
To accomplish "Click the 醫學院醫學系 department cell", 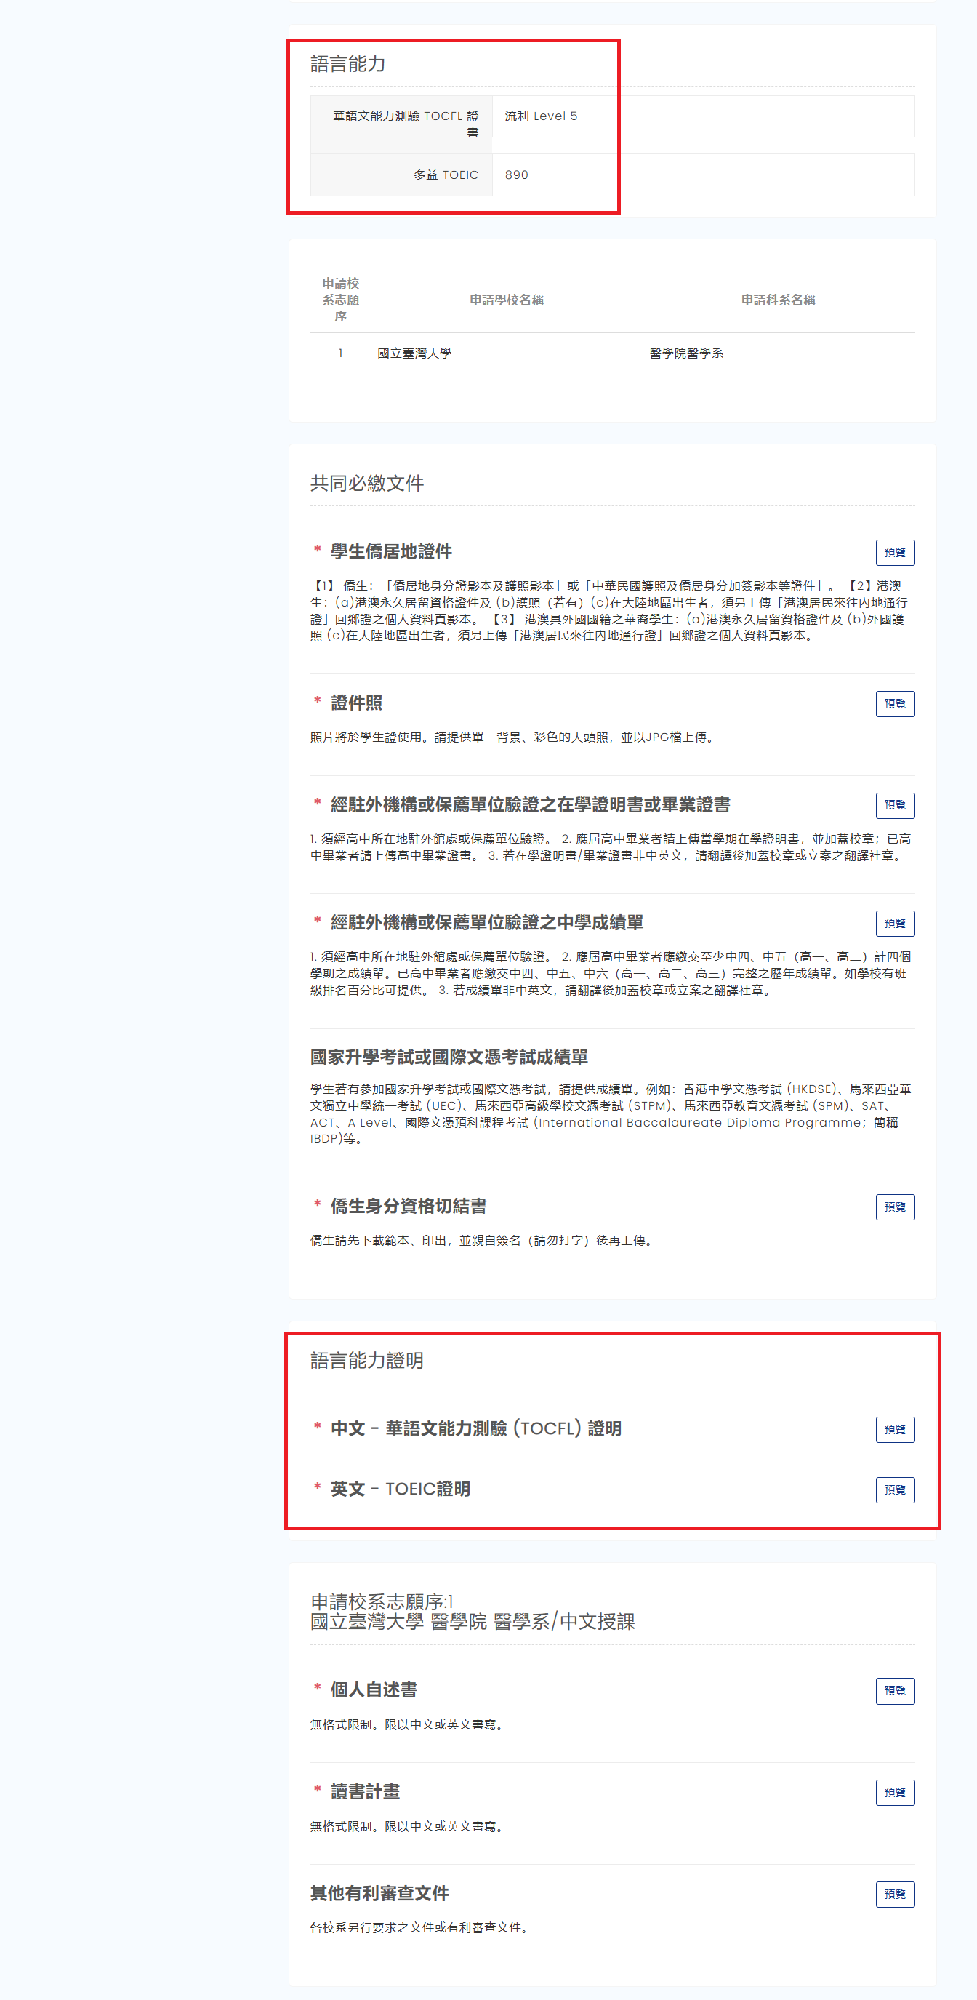I will [x=686, y=353].
